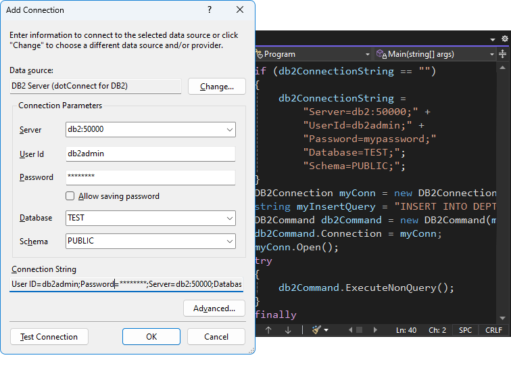Viewport: 511px width, 366px height.
Task: Click the CRLF line ending indicator
Action: [493, 330]
